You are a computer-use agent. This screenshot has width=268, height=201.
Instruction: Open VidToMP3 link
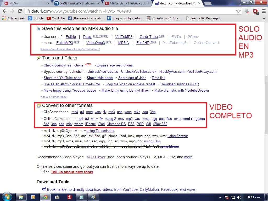pos(124,37)
